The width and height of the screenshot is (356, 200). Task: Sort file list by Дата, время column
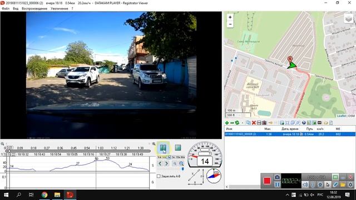pos(290,129)
